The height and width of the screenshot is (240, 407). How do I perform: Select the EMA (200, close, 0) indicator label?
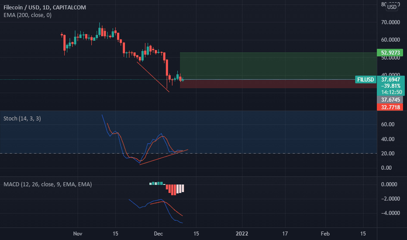(x=28, y=15)
